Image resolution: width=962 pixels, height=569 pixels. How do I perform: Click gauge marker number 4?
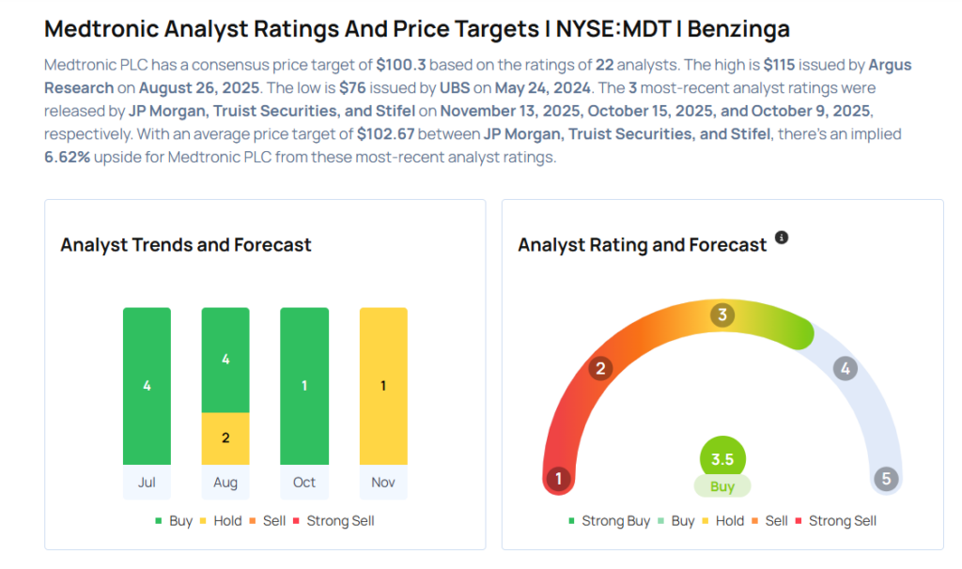(x=846, y=368)
